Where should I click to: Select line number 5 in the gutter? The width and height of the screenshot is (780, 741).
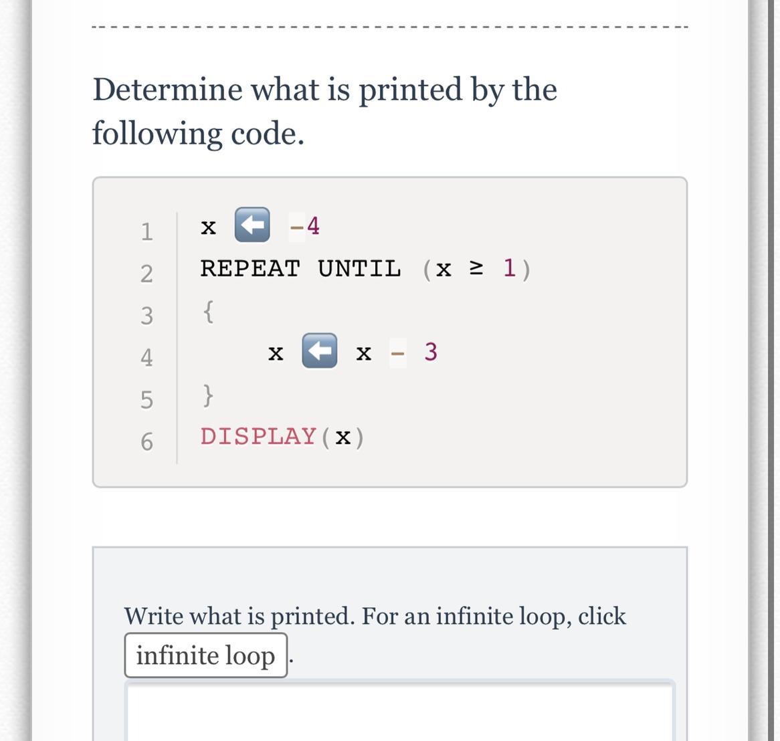(147, 399)
